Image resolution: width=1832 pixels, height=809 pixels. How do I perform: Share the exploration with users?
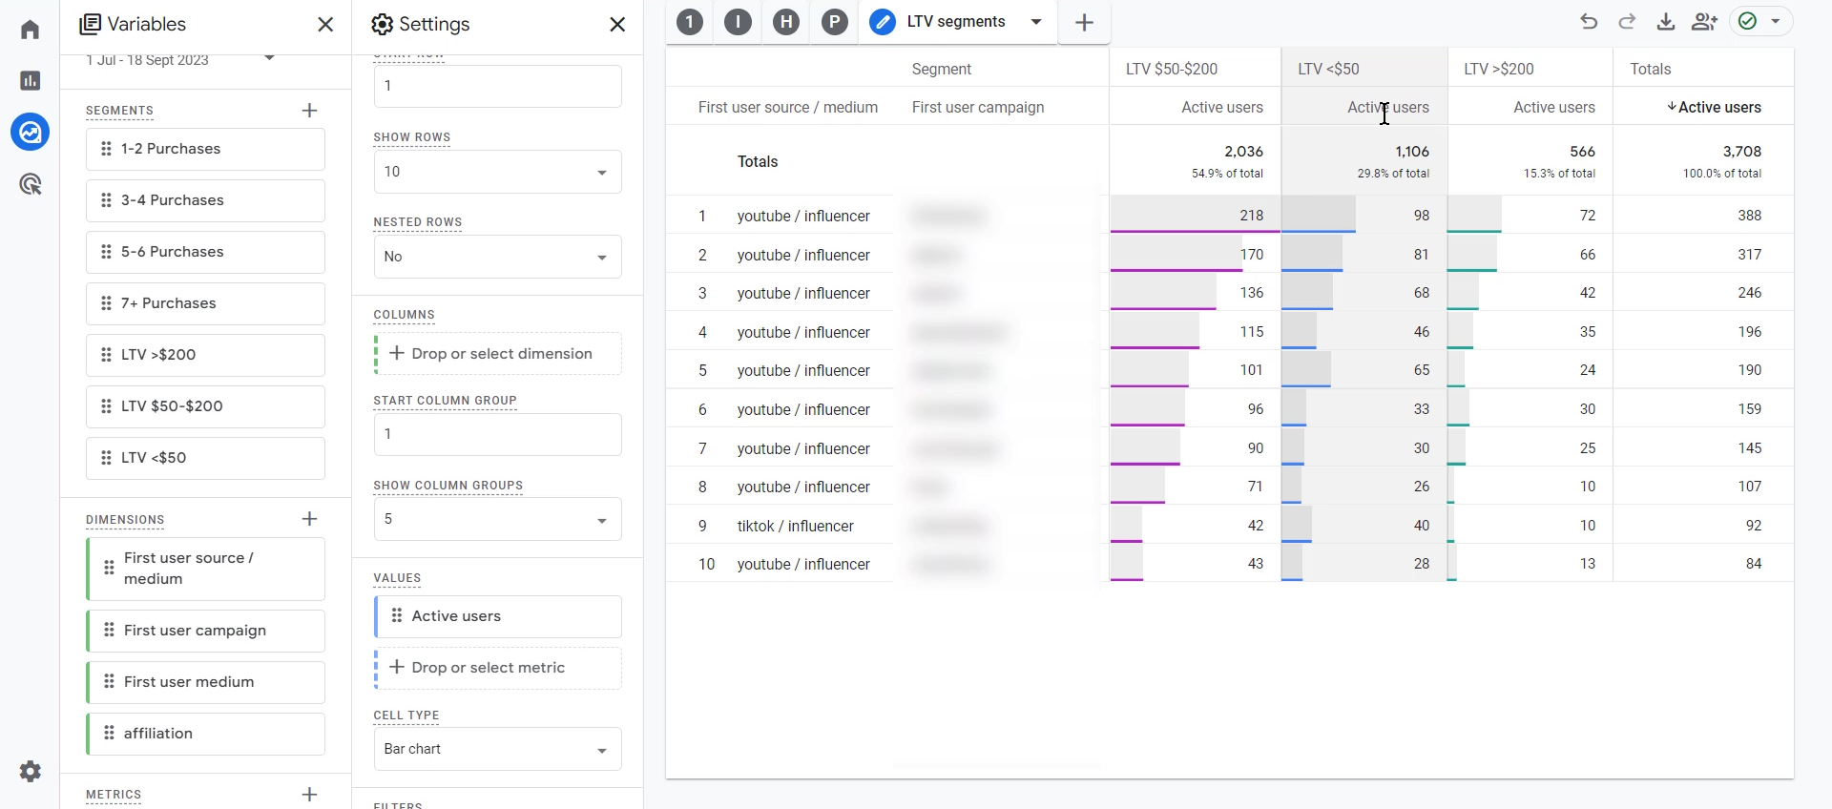click(1705, 22)
